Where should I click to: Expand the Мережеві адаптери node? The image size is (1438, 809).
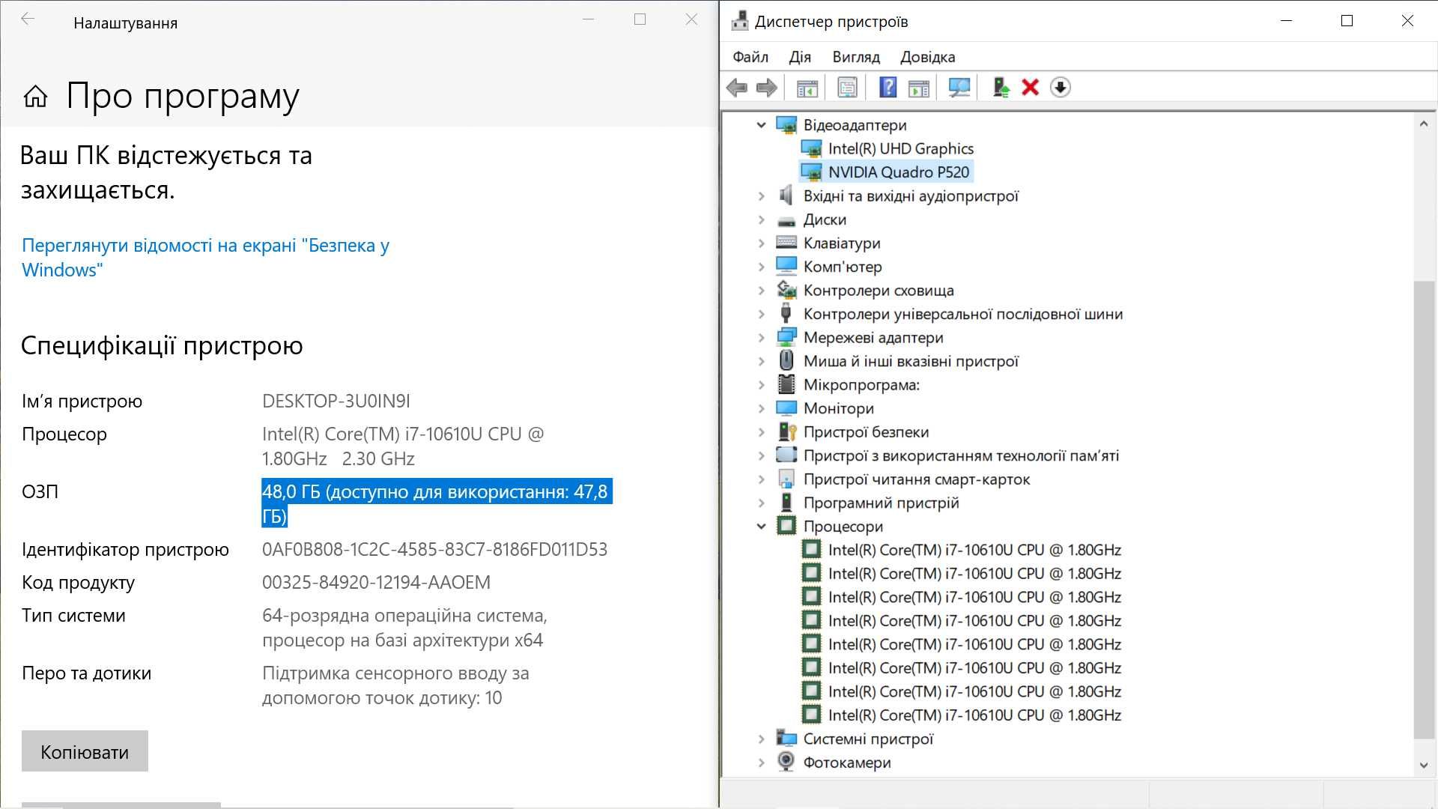click(x=761, y=338)
